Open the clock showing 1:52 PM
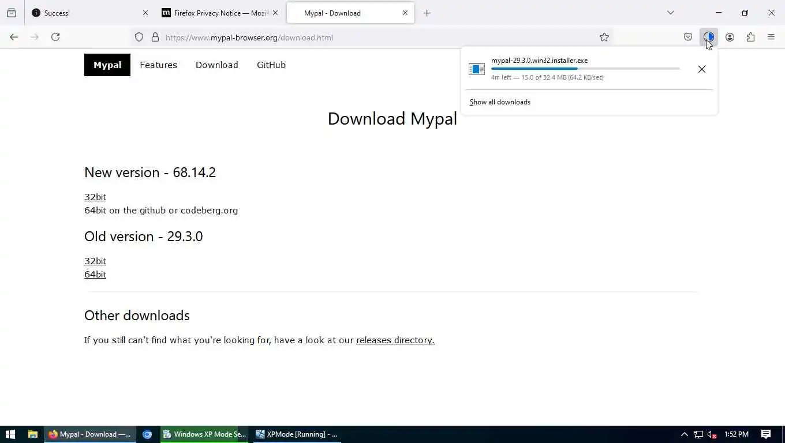Screen dimensions: 785x443 [x=737, y=434]
